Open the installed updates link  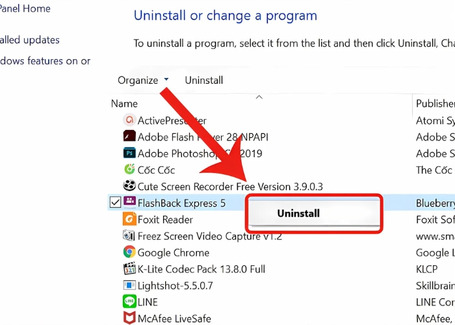[x=29, y=40]
